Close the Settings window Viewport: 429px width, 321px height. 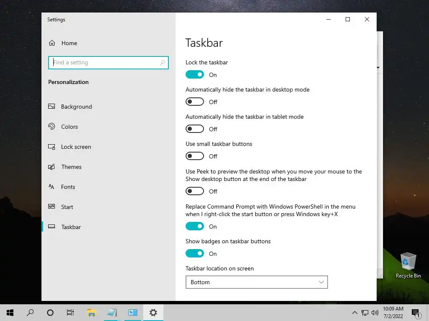(x=367, y=19)
